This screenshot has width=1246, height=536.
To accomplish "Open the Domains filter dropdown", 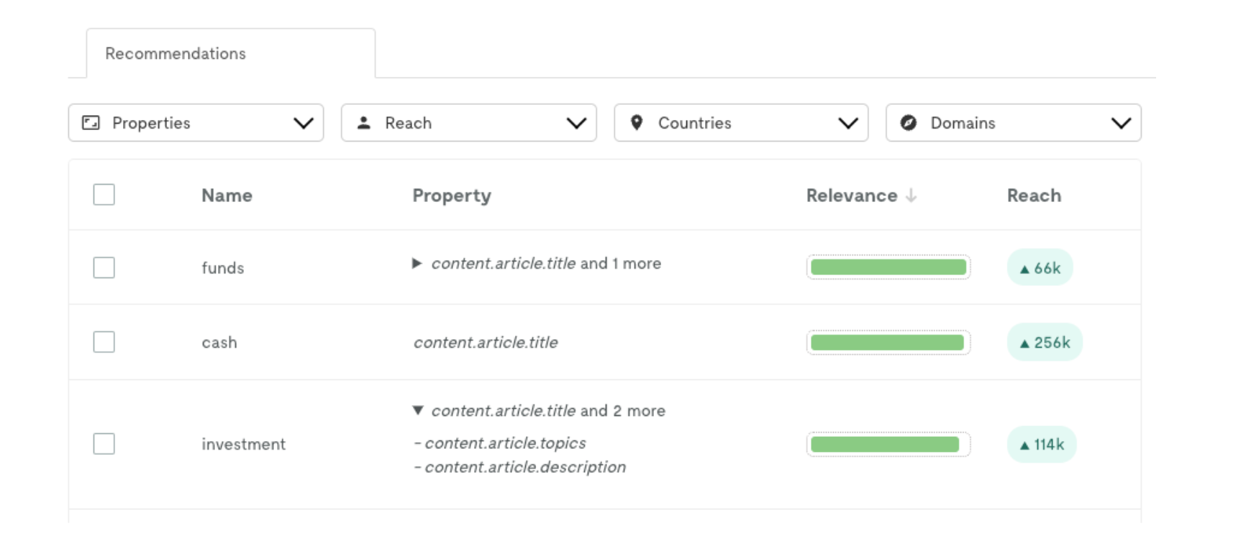I will (x=1013, y=123).
